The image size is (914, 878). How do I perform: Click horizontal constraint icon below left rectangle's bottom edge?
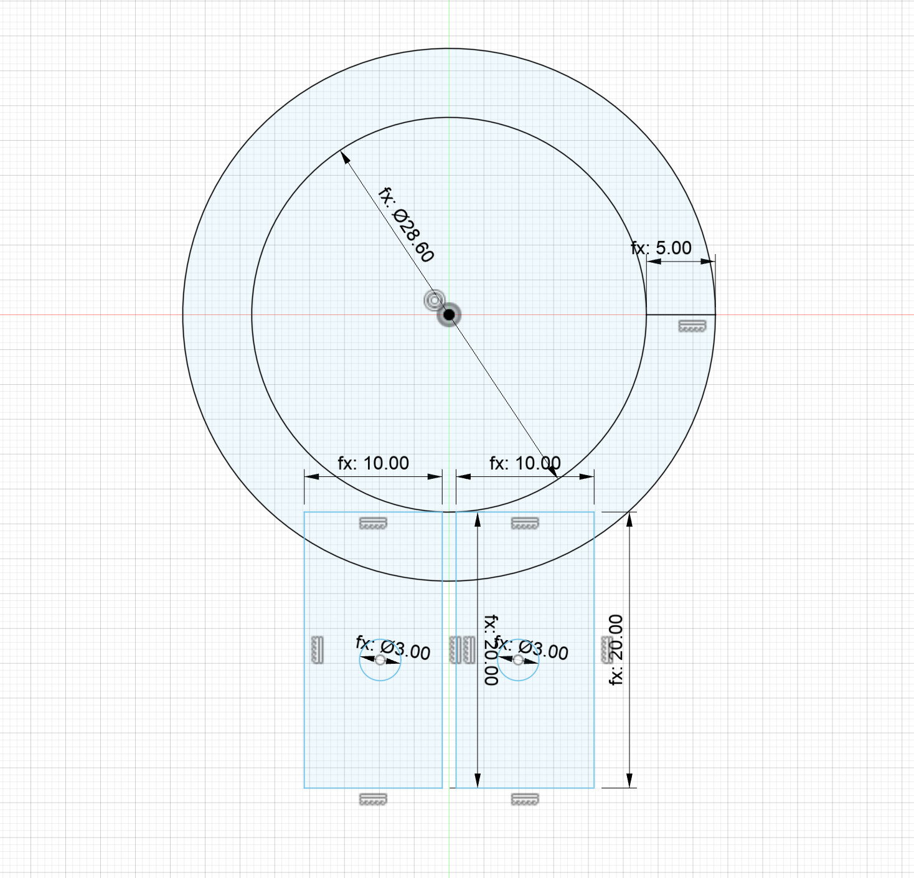[373, 799]
